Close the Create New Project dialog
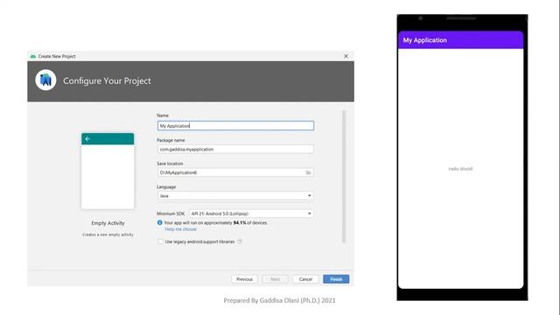560x315 pixels. tap(346, 56)
